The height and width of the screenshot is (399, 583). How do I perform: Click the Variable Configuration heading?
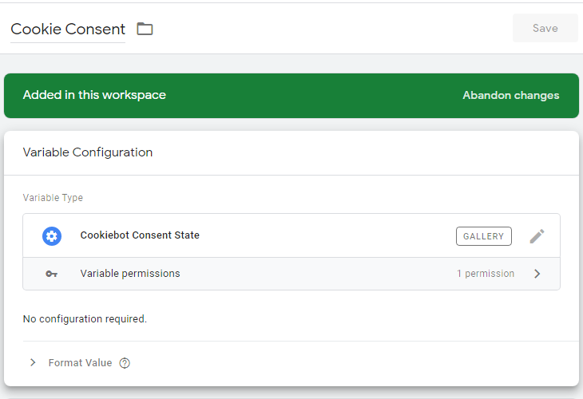pyautogui.click(x=88, y=152)
